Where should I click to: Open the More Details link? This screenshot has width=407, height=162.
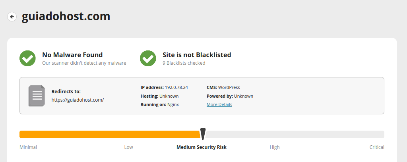coord(219,104)
